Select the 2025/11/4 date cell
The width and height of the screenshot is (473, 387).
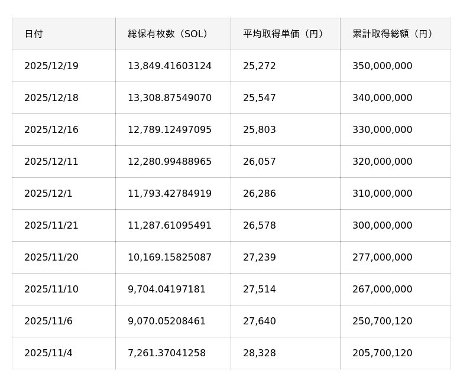tap(48, 353)
